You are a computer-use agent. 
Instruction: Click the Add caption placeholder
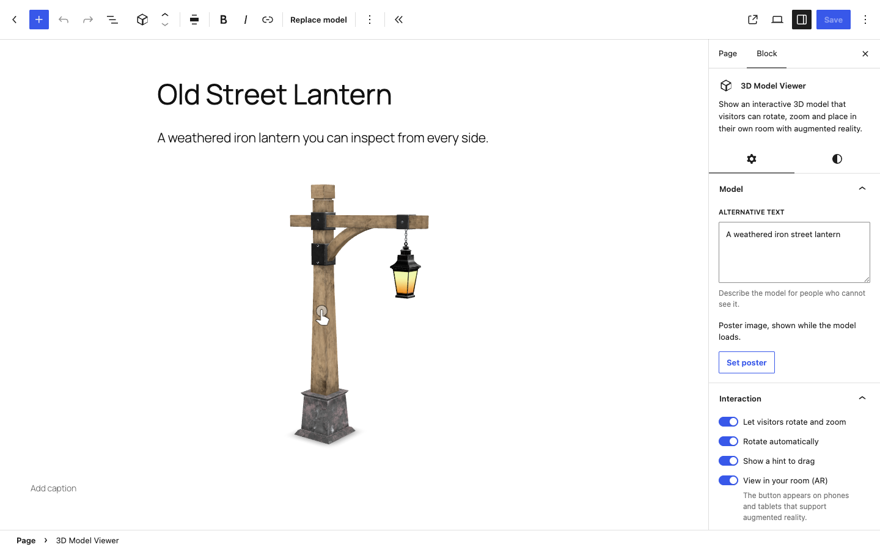tap(54, 488)
